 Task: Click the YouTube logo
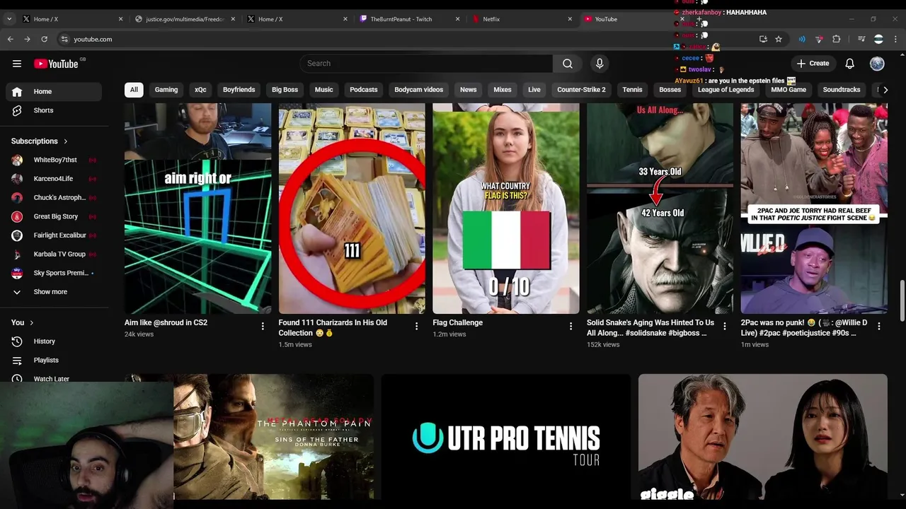click(x=56, y=64)
